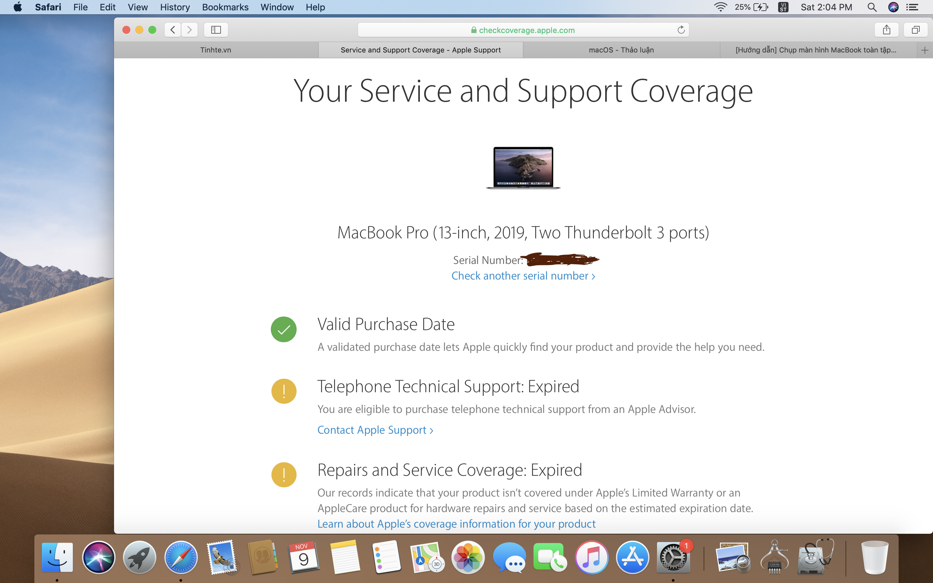
Task: Open Spotlight search in menu bar
Action: point(872,7)
